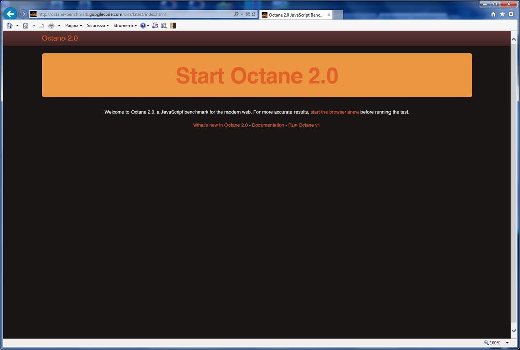Toggle the Compatibility View icon
Viewport: 520px width, 350px height.
(248, 14)
